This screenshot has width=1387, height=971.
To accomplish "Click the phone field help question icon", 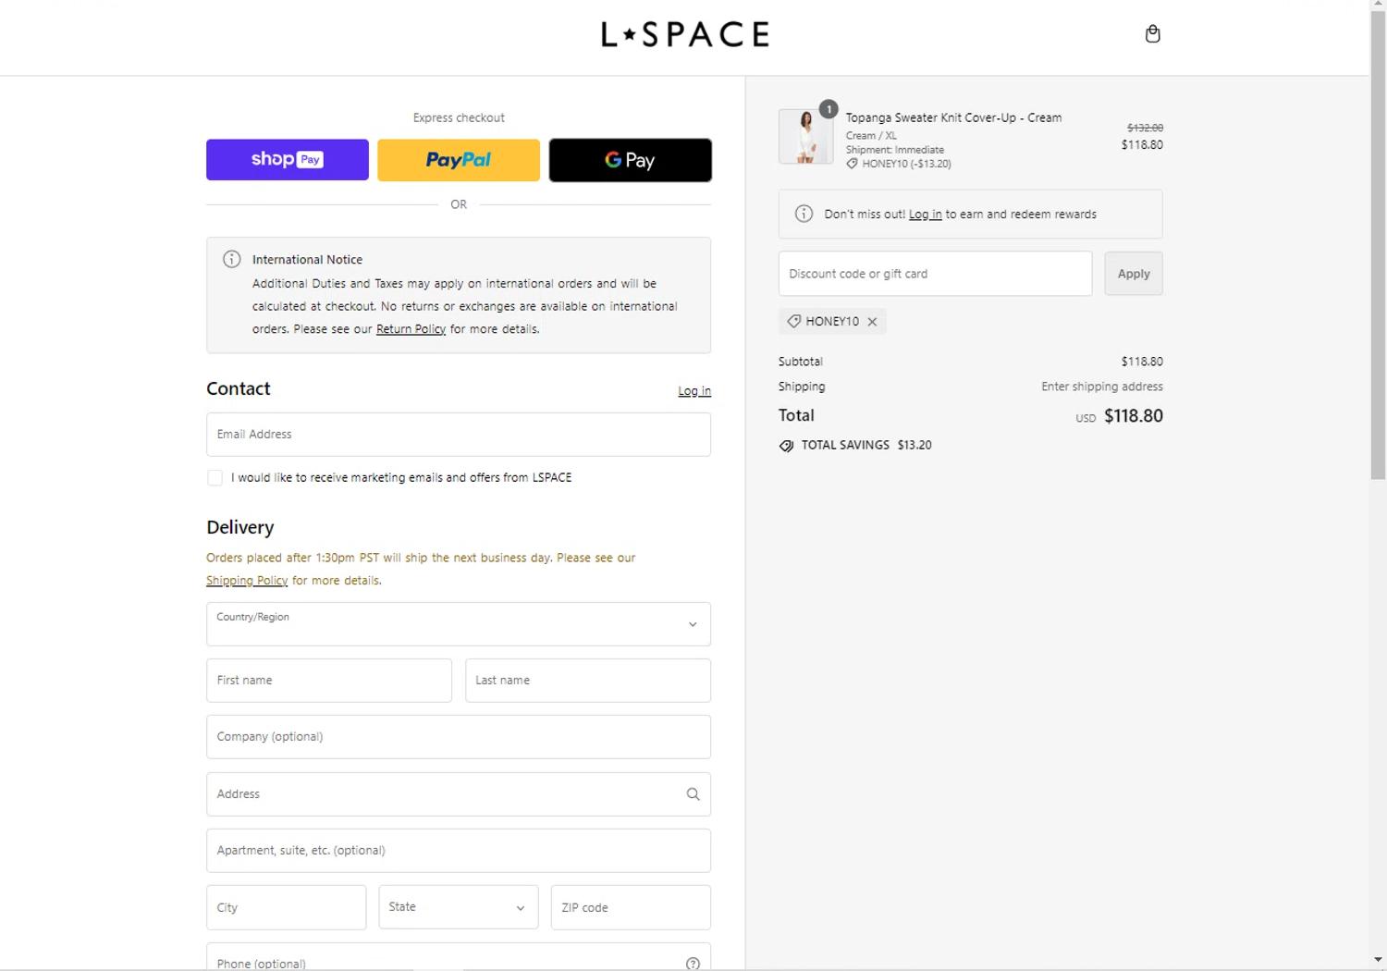I will (x=693, y=963).
